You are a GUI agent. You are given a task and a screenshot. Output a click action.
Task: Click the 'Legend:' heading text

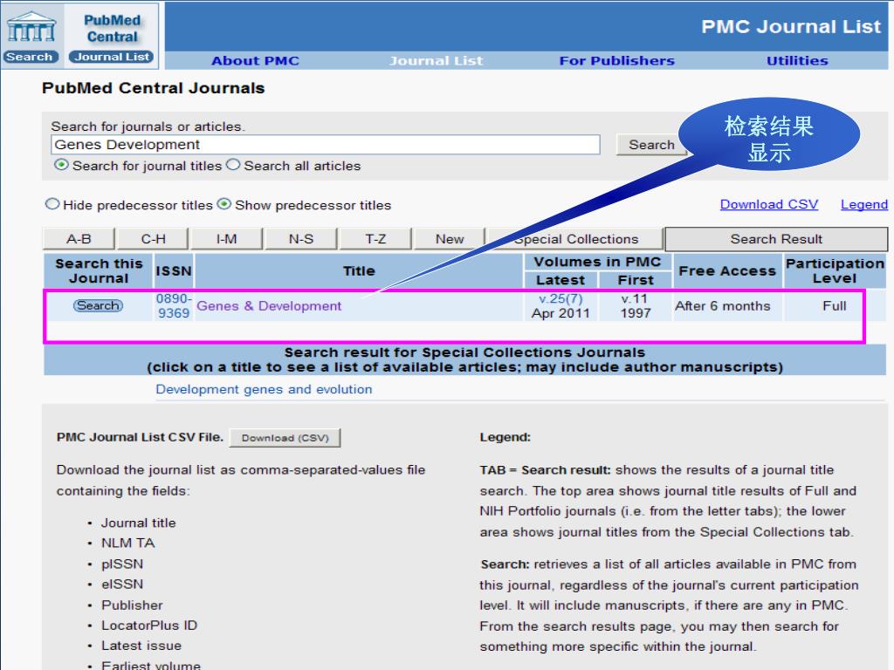click(x=505, y=438)
